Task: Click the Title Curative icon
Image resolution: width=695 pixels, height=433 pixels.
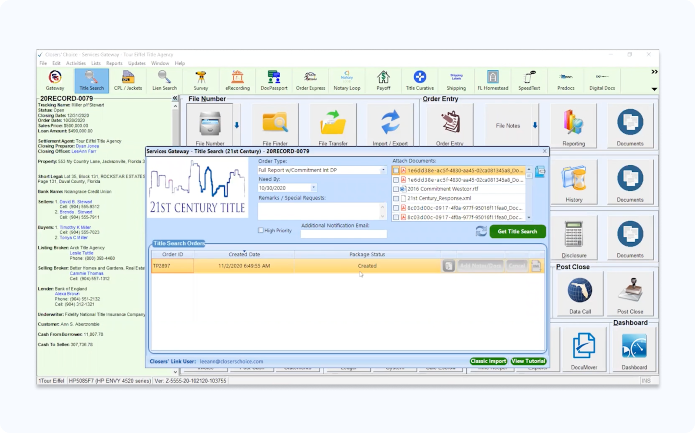Action: [x=419, y=80]
